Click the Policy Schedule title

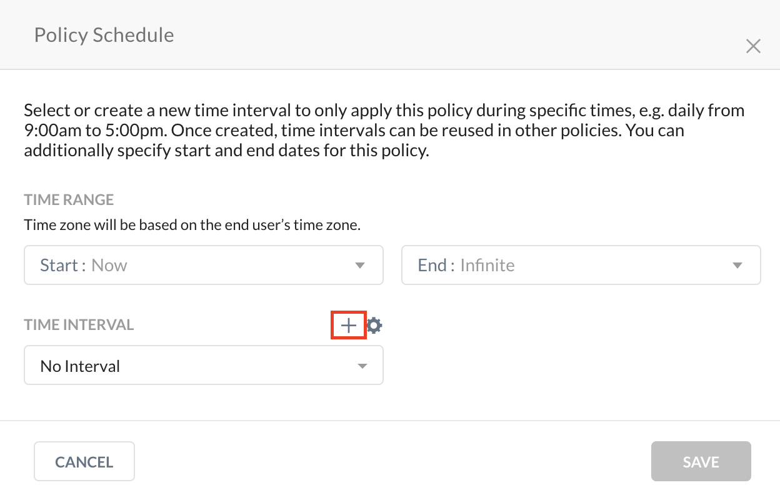pyautogui.click(x=104, y=35)
